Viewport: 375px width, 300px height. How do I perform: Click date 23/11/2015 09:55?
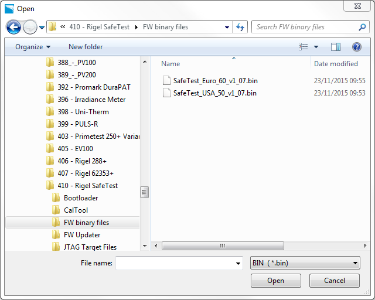340,81
